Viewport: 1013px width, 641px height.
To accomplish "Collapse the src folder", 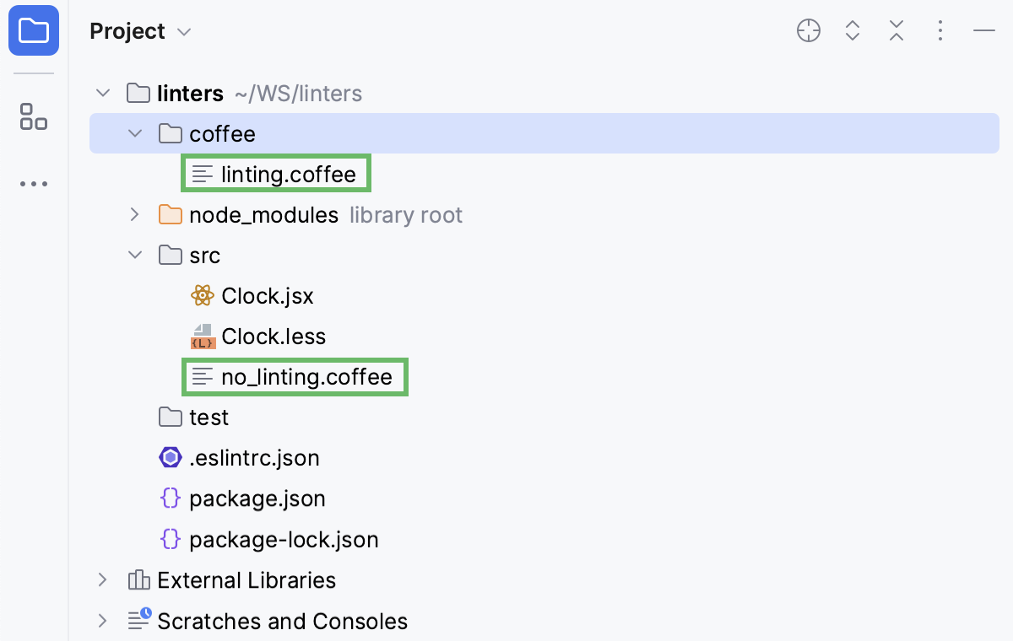I will pos(134,255).
